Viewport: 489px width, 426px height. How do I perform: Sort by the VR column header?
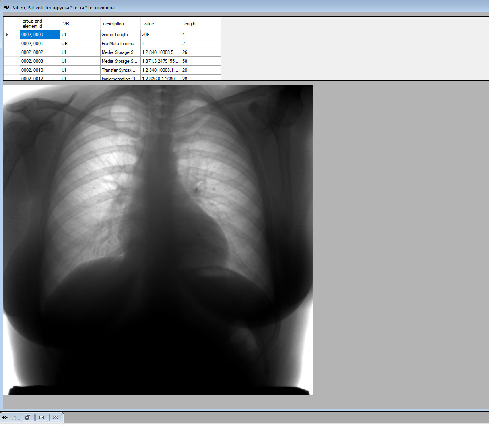pos(80,23)
